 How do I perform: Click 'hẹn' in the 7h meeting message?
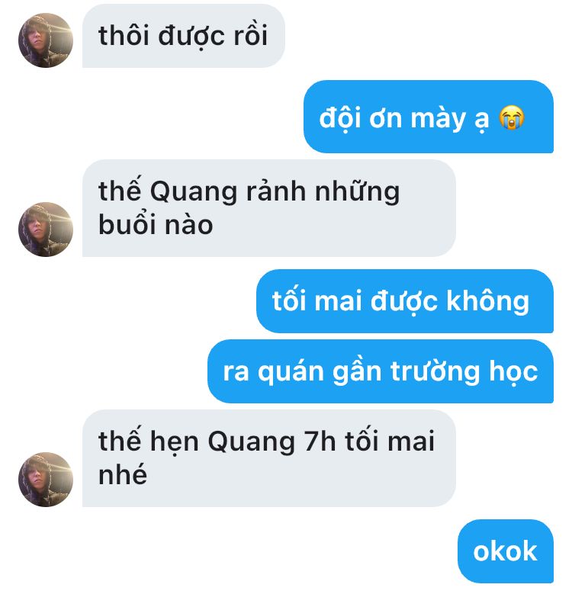(x=175, y=442)
